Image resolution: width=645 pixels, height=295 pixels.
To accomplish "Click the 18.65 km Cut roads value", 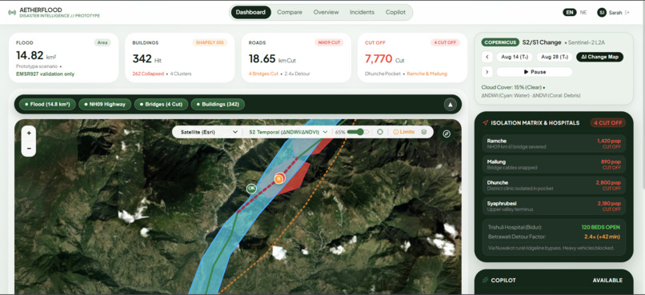I will 272,58.
